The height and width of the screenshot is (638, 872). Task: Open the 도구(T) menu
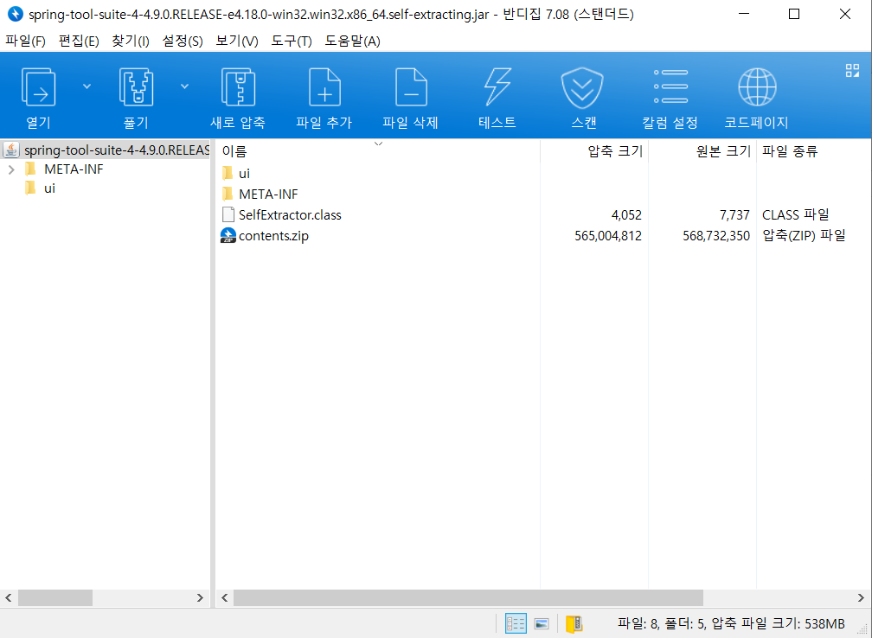[292, 41]
